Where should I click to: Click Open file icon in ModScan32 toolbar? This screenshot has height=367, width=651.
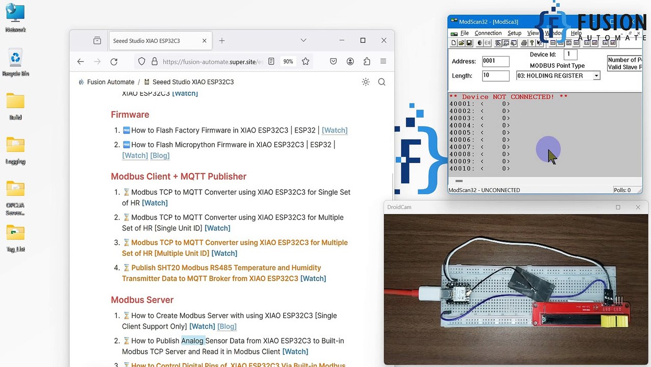click(461, 43)
